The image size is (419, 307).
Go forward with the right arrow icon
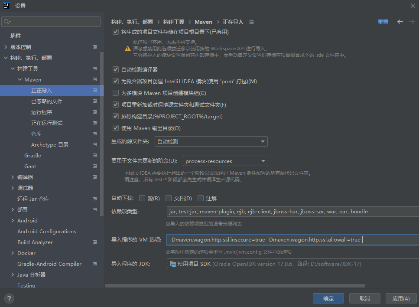[412, 22]
